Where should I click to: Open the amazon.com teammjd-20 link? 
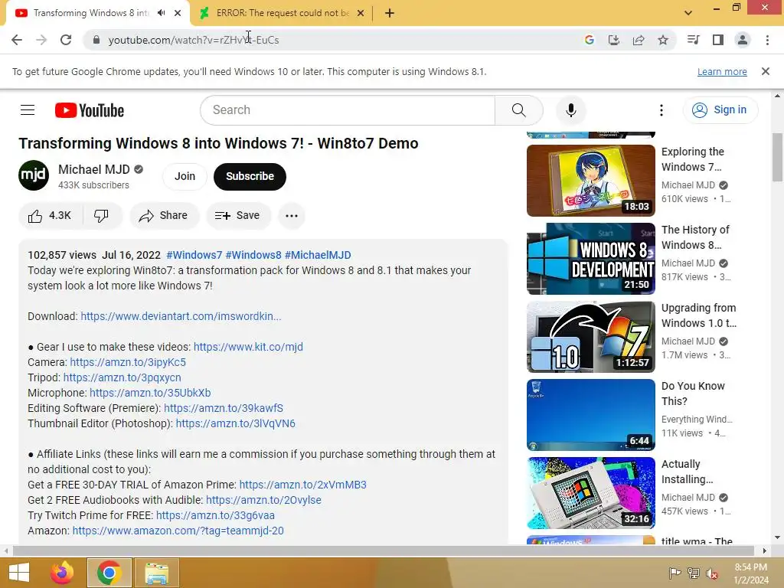pyautogui.click(x=178, y=531)
